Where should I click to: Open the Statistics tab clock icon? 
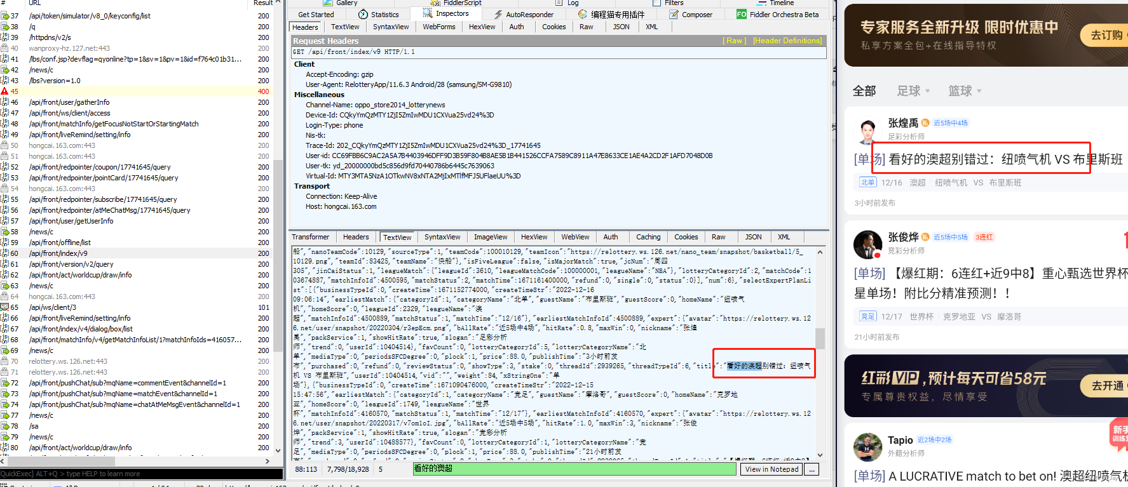(x=363, y=14)
